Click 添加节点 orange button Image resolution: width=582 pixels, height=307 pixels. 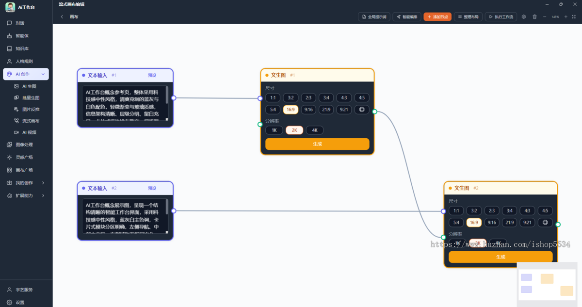pyautogui.click(x=437, y=16)
